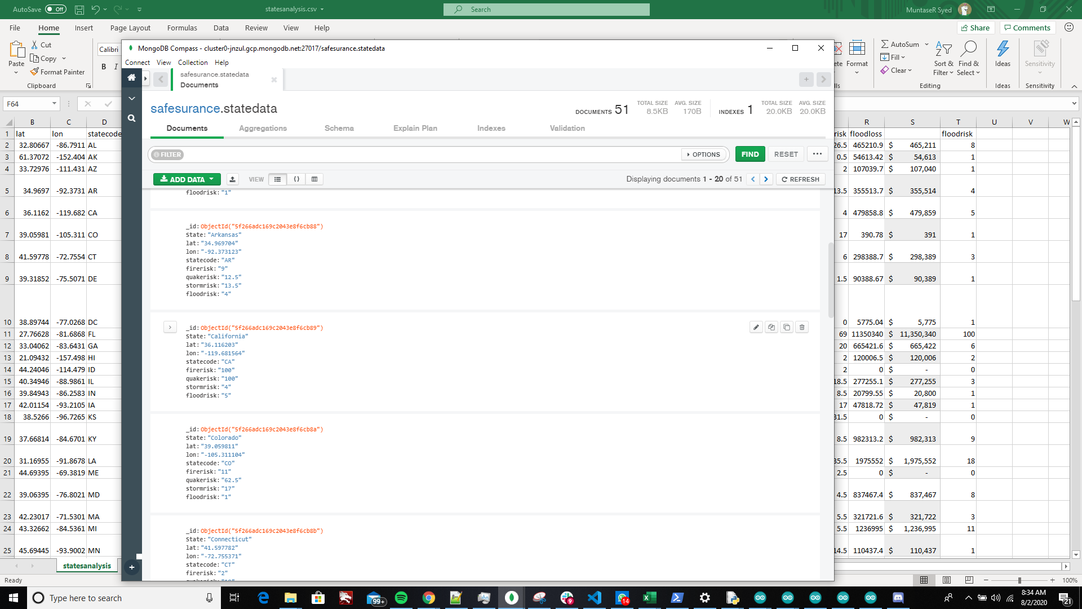Switch to list view mode

(277, 179)
